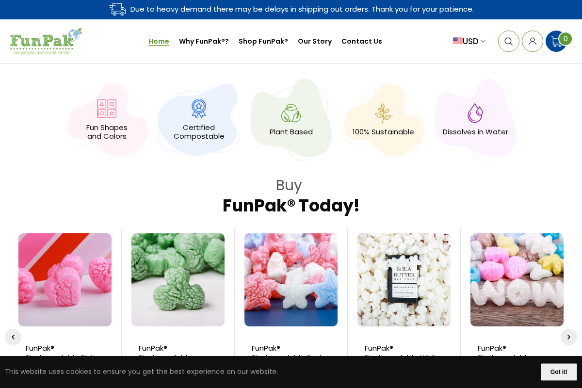The width and height of the screenshot is (582, 388).
Task: Click the shipping truck icon in the banner
Action: coord(117,9)
